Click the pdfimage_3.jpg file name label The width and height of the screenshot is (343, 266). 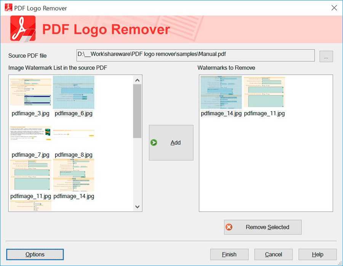[x=30, y=113]
